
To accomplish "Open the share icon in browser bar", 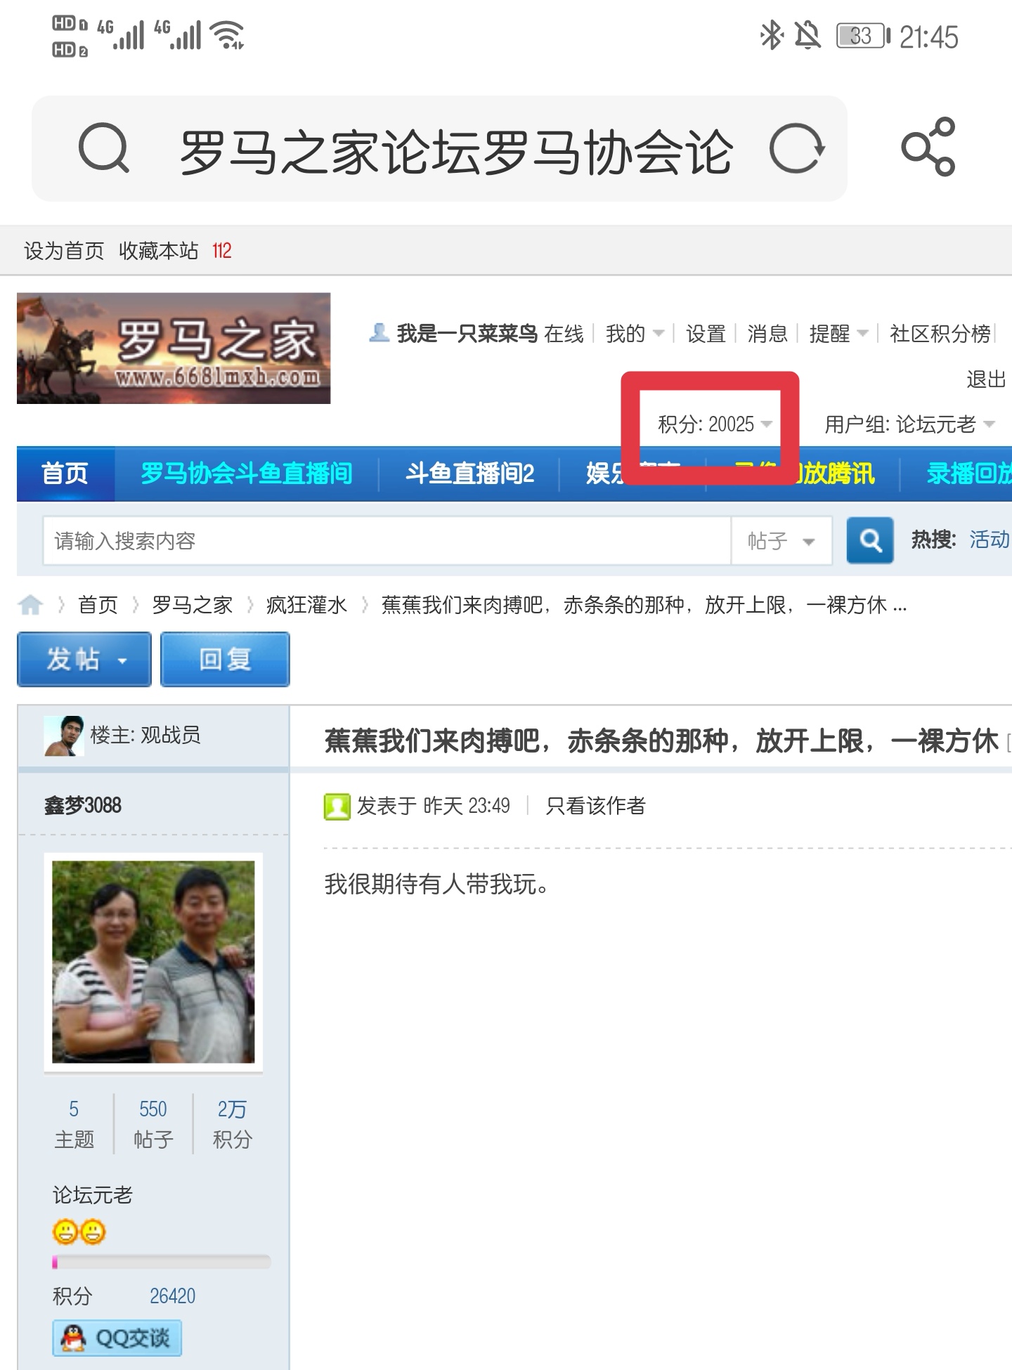I will (928, 147).
